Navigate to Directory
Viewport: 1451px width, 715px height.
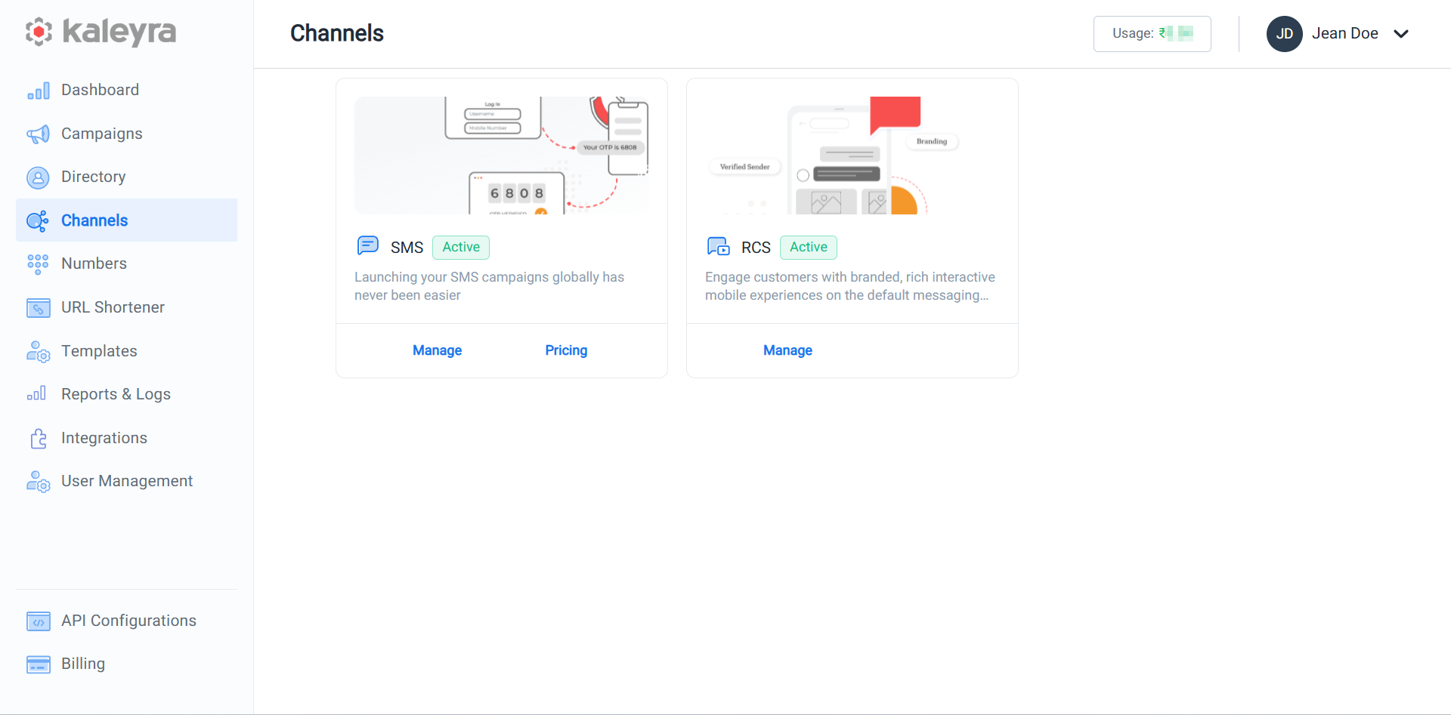pos(126,177)
